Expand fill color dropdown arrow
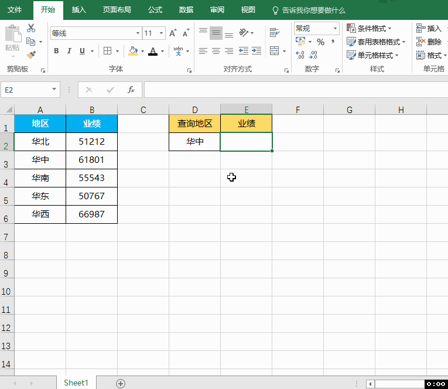 (x=142, y=51)
